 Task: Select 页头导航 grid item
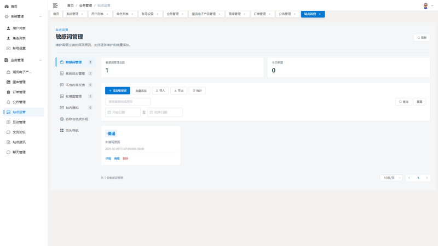[x=76, y=131]
